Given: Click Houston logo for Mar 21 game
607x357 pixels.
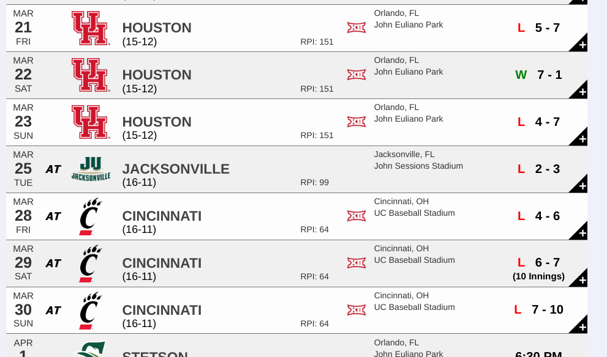Looking at the screenshot, I should (91, 28).
